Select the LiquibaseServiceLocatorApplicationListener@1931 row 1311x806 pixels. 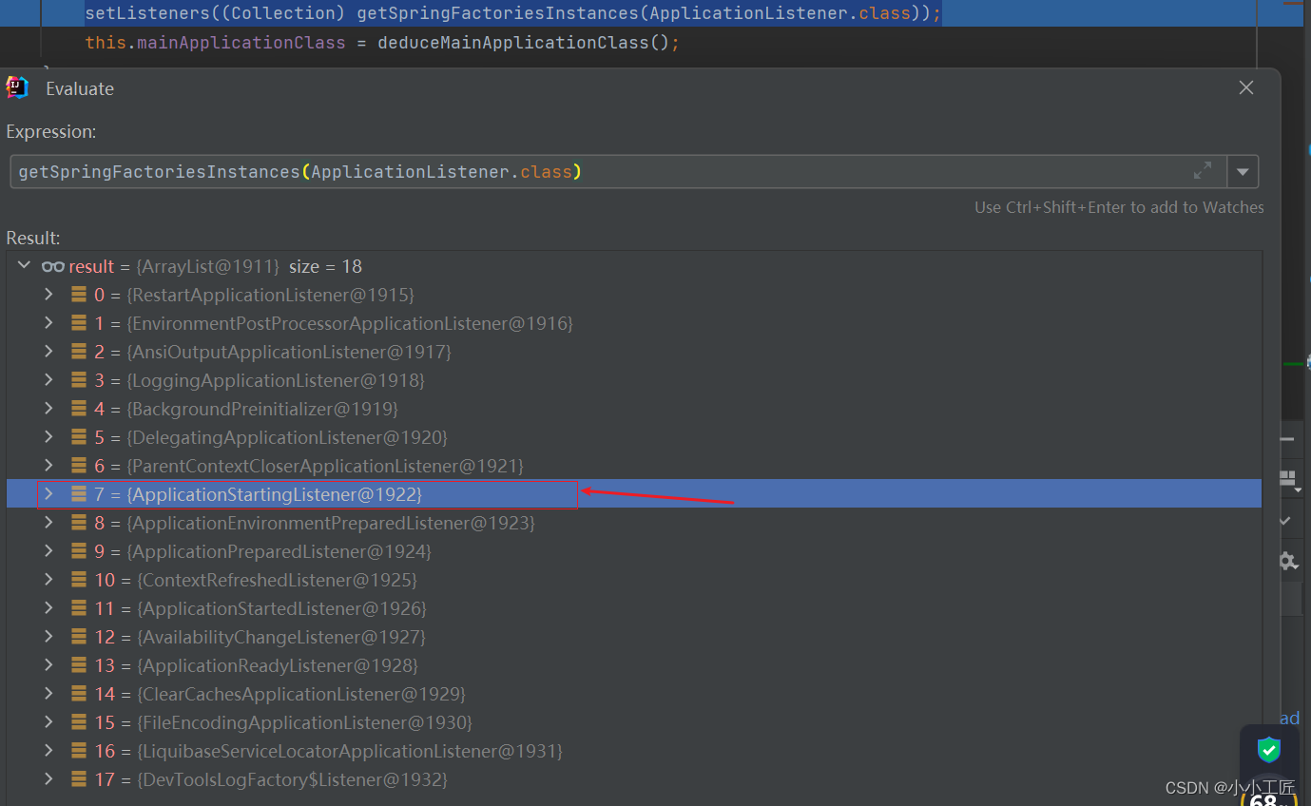coord(634,751)
